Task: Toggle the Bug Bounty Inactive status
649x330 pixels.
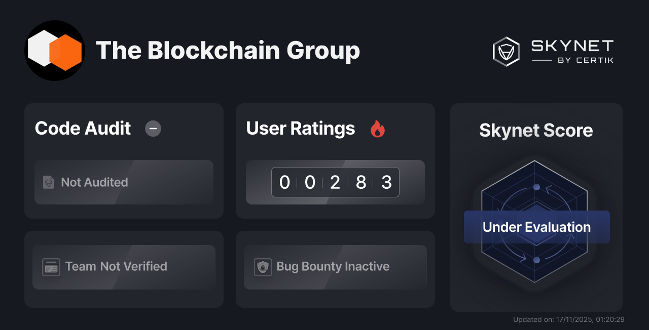Action: [x=335, y=267]
